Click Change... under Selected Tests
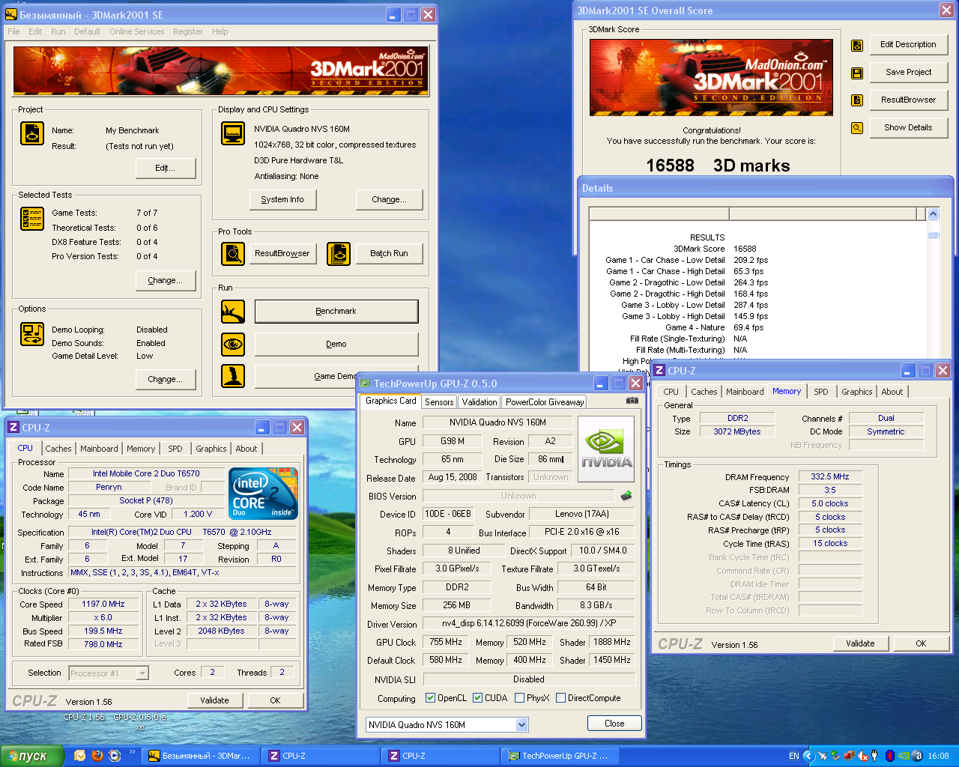This screenshot has height=767, width=959. coord(166,280)
